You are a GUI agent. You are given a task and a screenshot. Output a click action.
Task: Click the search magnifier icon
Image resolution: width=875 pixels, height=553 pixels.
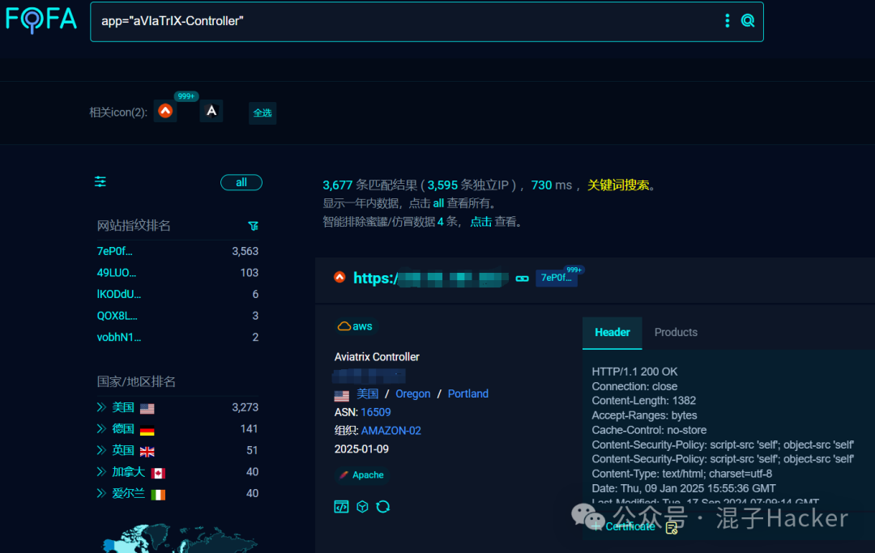[x=747, y=21]
